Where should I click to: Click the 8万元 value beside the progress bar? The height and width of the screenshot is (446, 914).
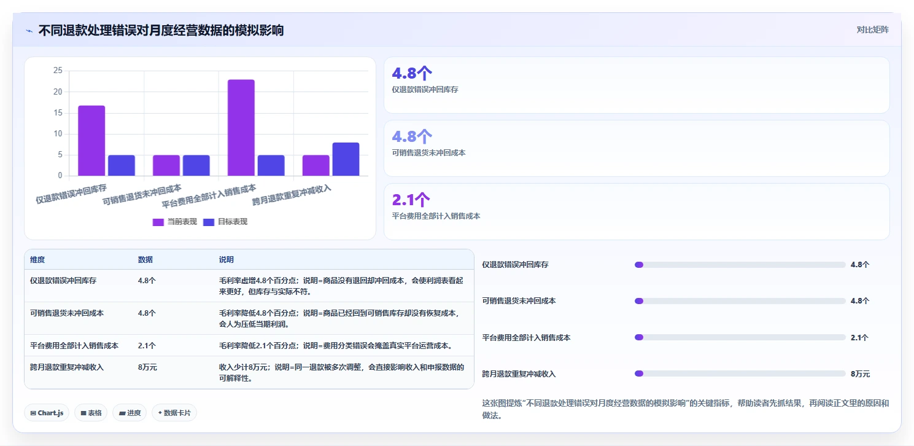click(860, 374)
